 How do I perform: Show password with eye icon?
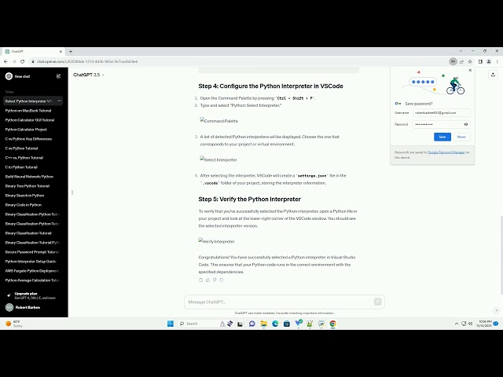click(x=466, y=124)
